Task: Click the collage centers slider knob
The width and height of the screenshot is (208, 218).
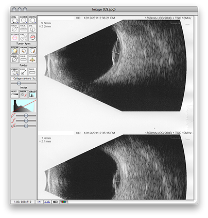Action: [x=19, y=83]
